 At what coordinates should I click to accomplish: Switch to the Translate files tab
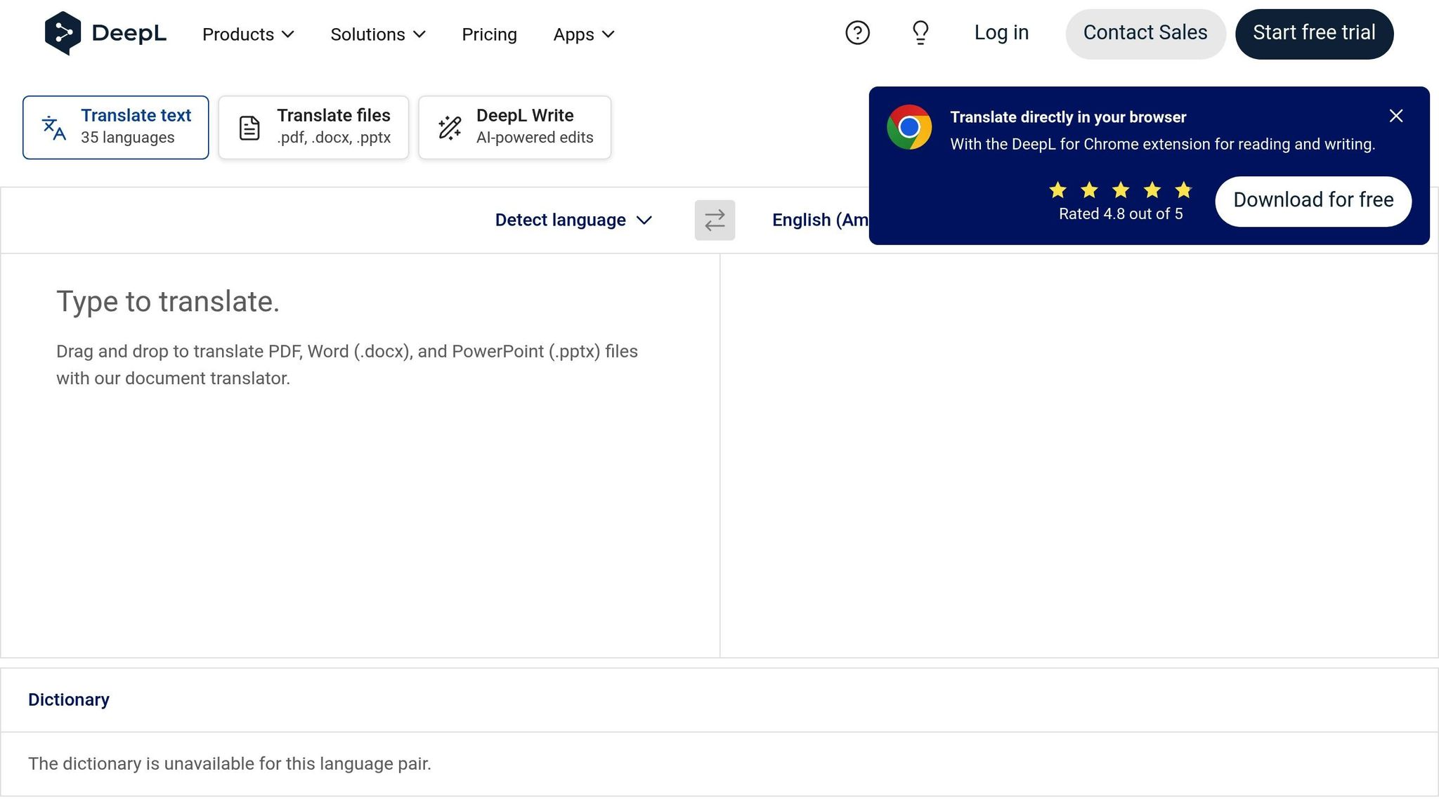(x=313, y=127)
